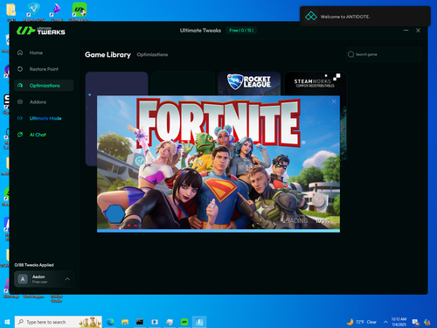
Task: Click the taskbar clock and date
Action: [399, 322]
